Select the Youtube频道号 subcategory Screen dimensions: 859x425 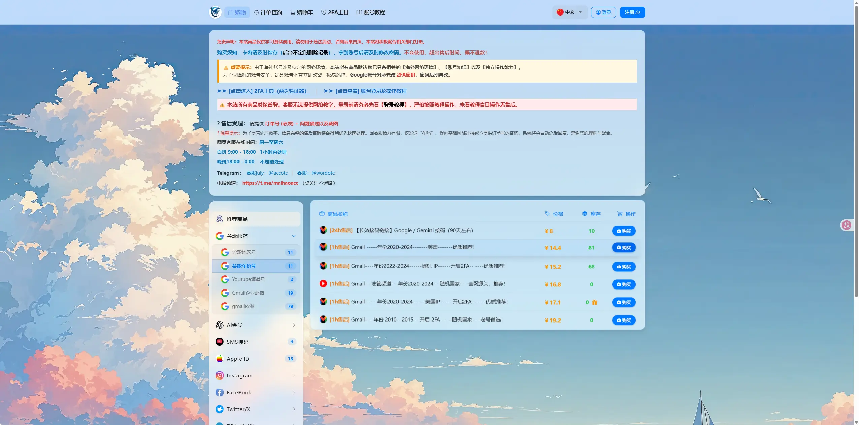click(x=256, y=279)
